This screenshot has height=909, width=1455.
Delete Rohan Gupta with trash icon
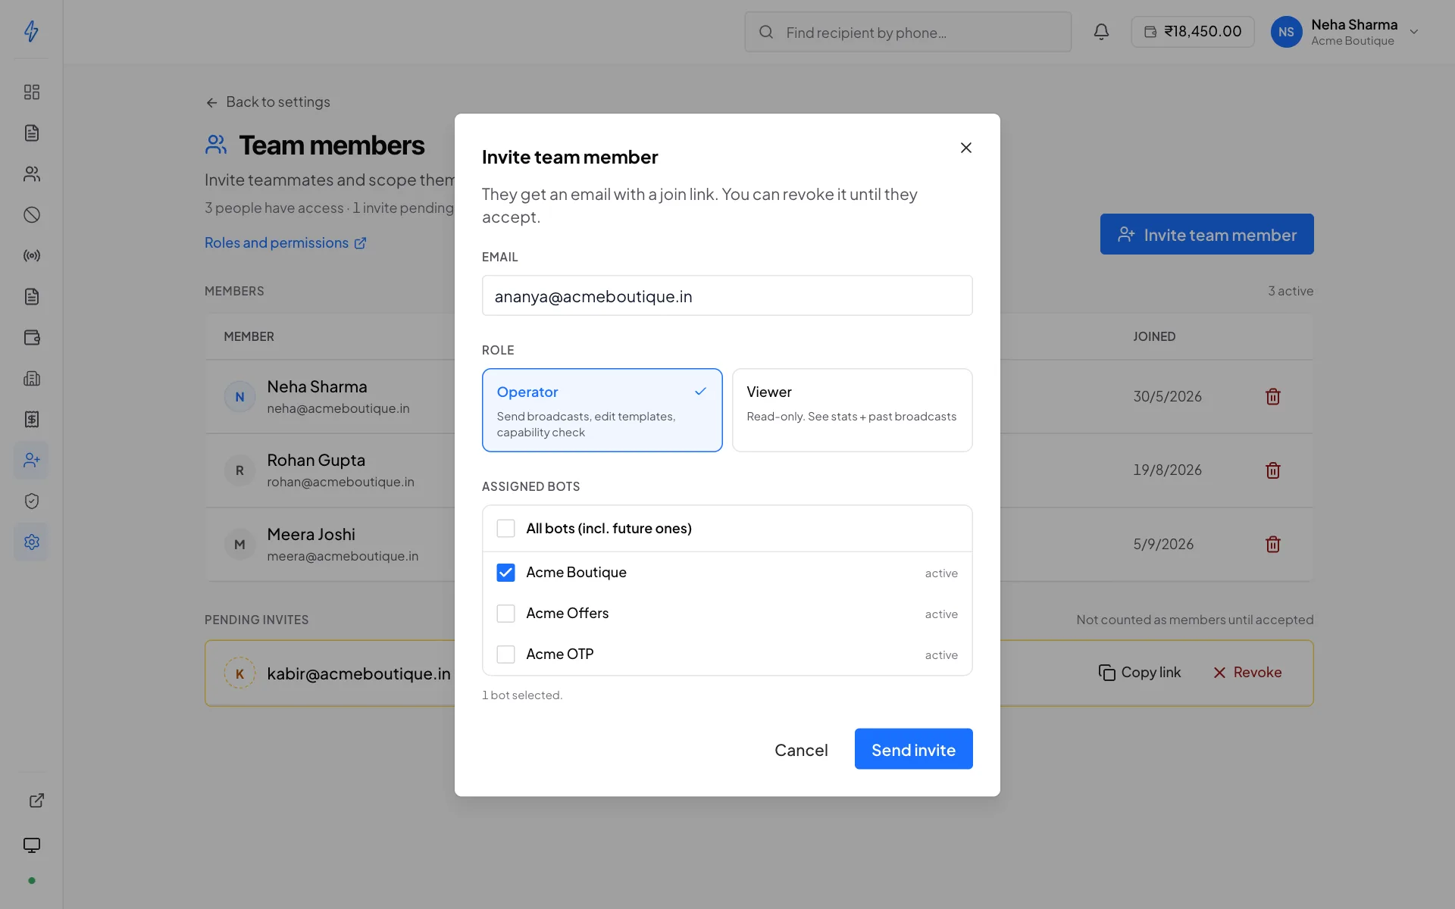(x=1273, y=470)
